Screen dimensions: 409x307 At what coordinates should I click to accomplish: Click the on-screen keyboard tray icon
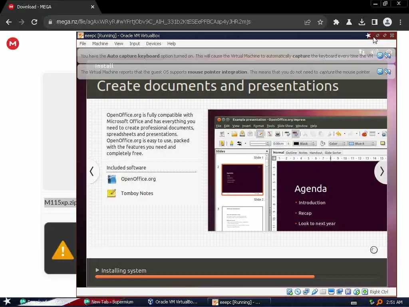(354, 303)
